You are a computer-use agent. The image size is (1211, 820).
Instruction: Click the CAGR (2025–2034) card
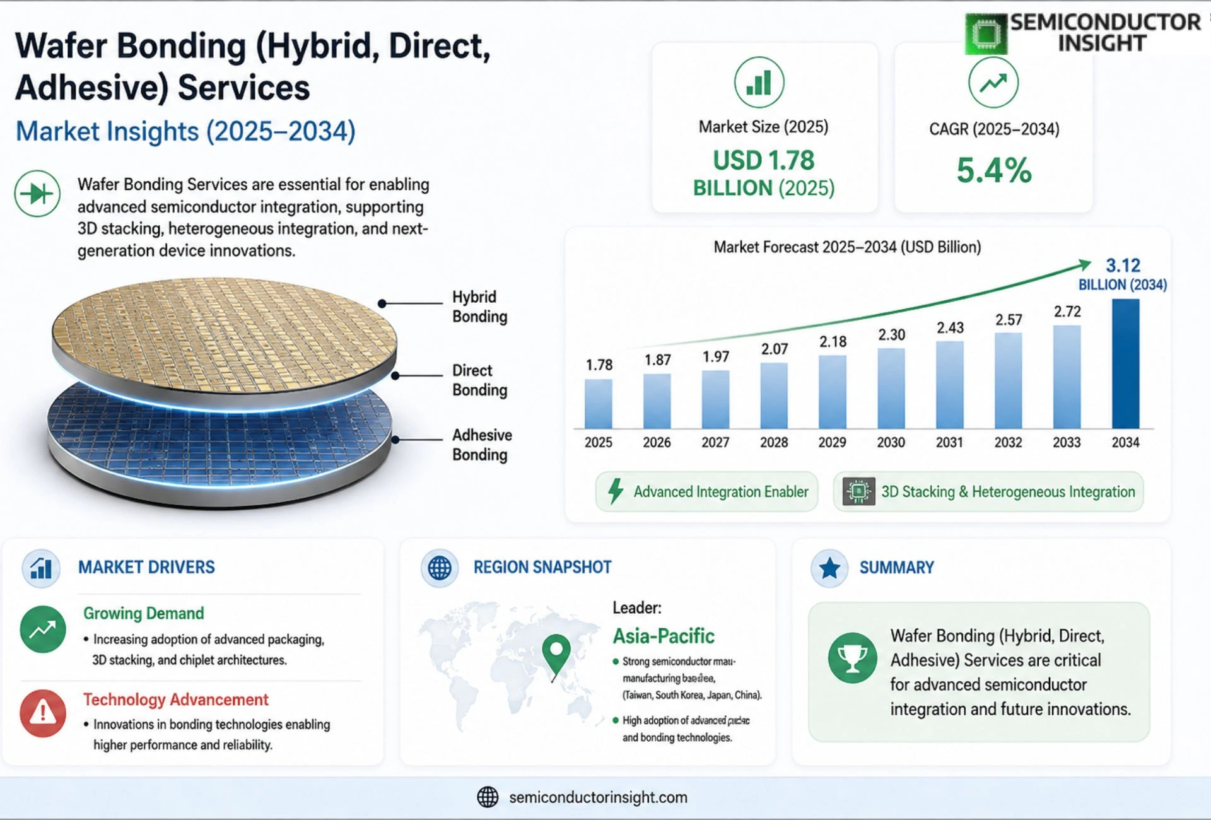coord(993,127)
